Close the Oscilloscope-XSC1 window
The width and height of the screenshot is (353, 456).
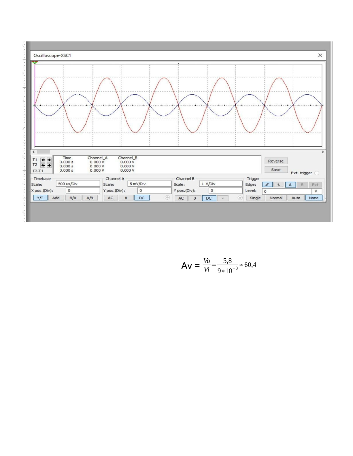tap(320, 55)
